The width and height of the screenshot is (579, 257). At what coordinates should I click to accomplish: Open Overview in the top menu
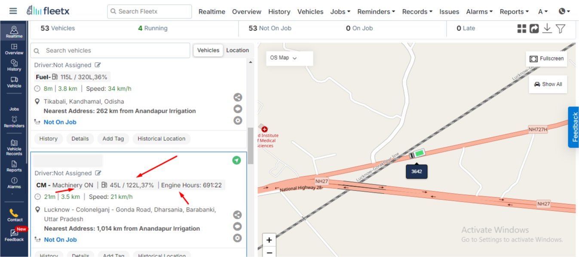(x=247, y=12)
